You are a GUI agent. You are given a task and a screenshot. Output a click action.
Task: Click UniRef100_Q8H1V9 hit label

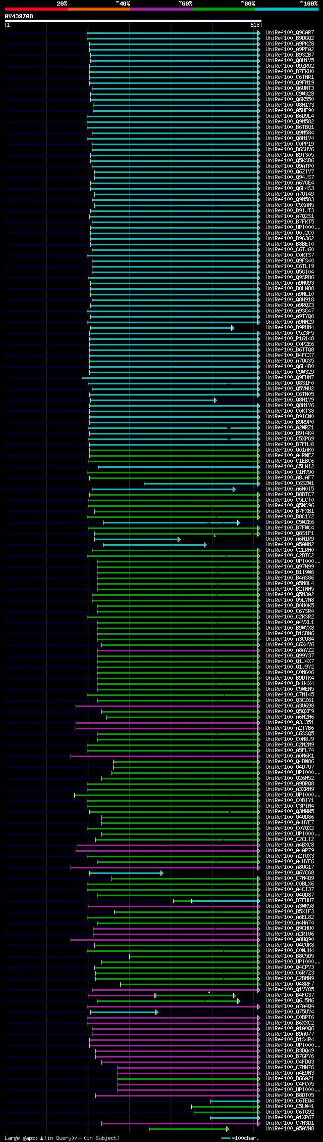290,400
